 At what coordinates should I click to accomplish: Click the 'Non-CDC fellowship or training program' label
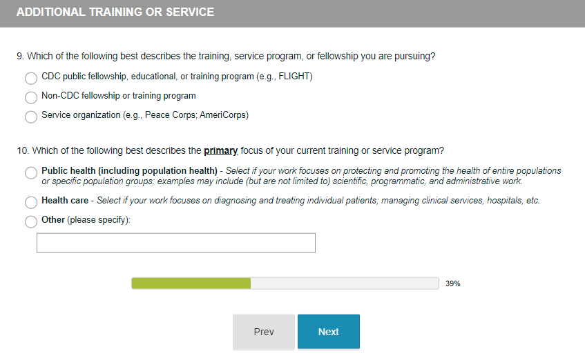point(119,96)
